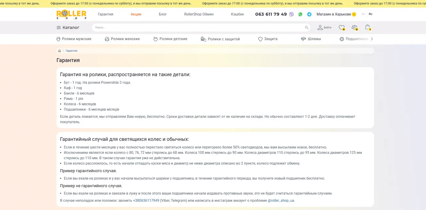
Task: Click Войти to sign in
Action: [324, 28]
